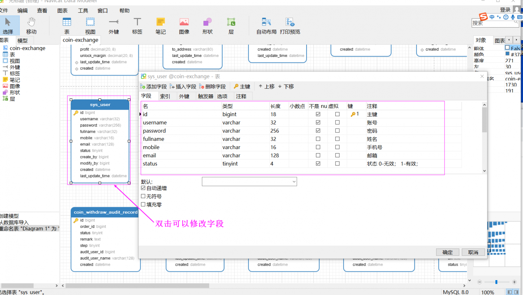The width and height of the screenshot is (523, 295).
Task: Toggle 自动递增 auto increment checkbox
Action: pyautogui.click(x=143, y=188)
